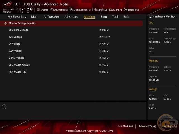This screenshot has width=179, height=134.
Task: Switch to the Tool tab
Action: click(x=115, y=17)
